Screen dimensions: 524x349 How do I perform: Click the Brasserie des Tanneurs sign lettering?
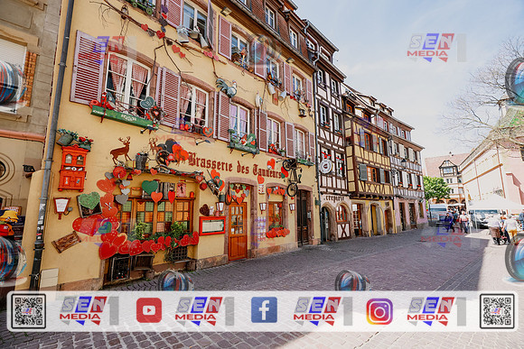(x=235, y=166)
